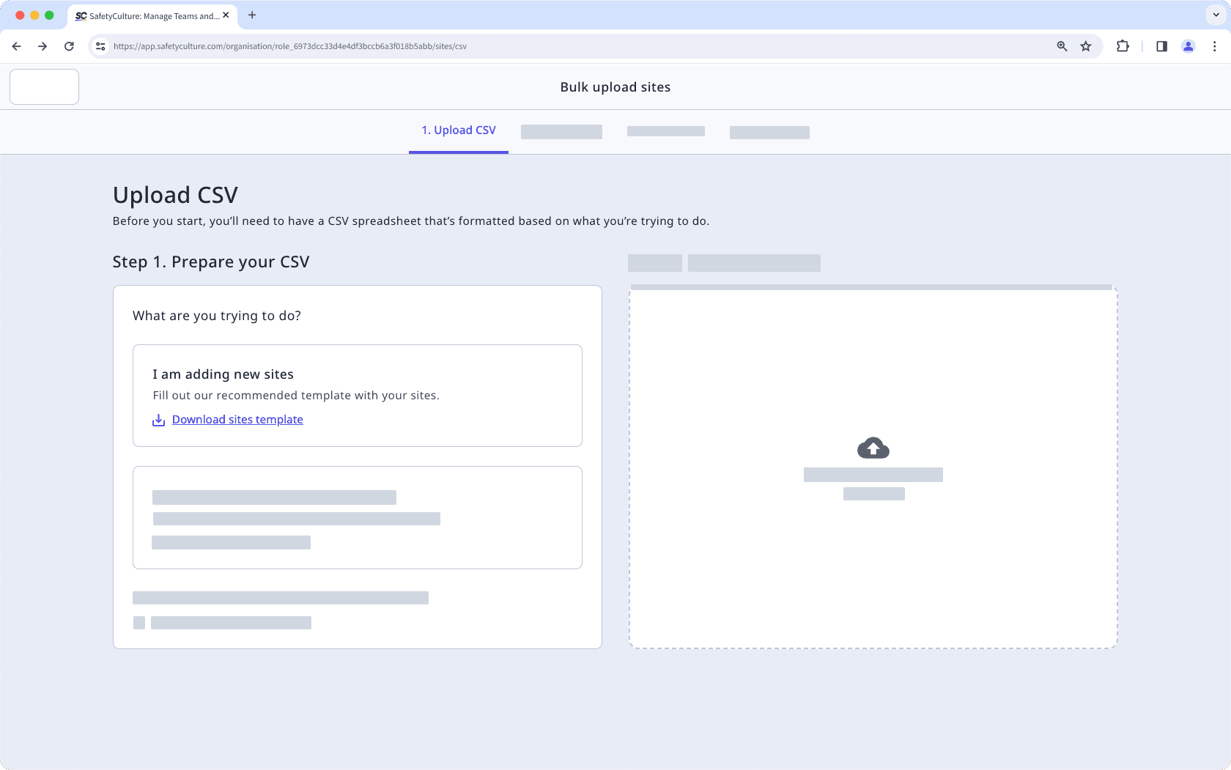Open the browser extensions puzzle icon
Image resolution: width=1231 pixels, height=770 pixels.
1122,45
